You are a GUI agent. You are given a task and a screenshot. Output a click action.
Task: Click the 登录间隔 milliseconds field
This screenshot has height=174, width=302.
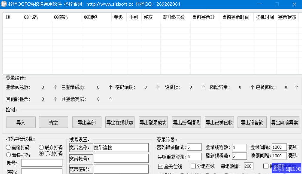tap(279, 147)
